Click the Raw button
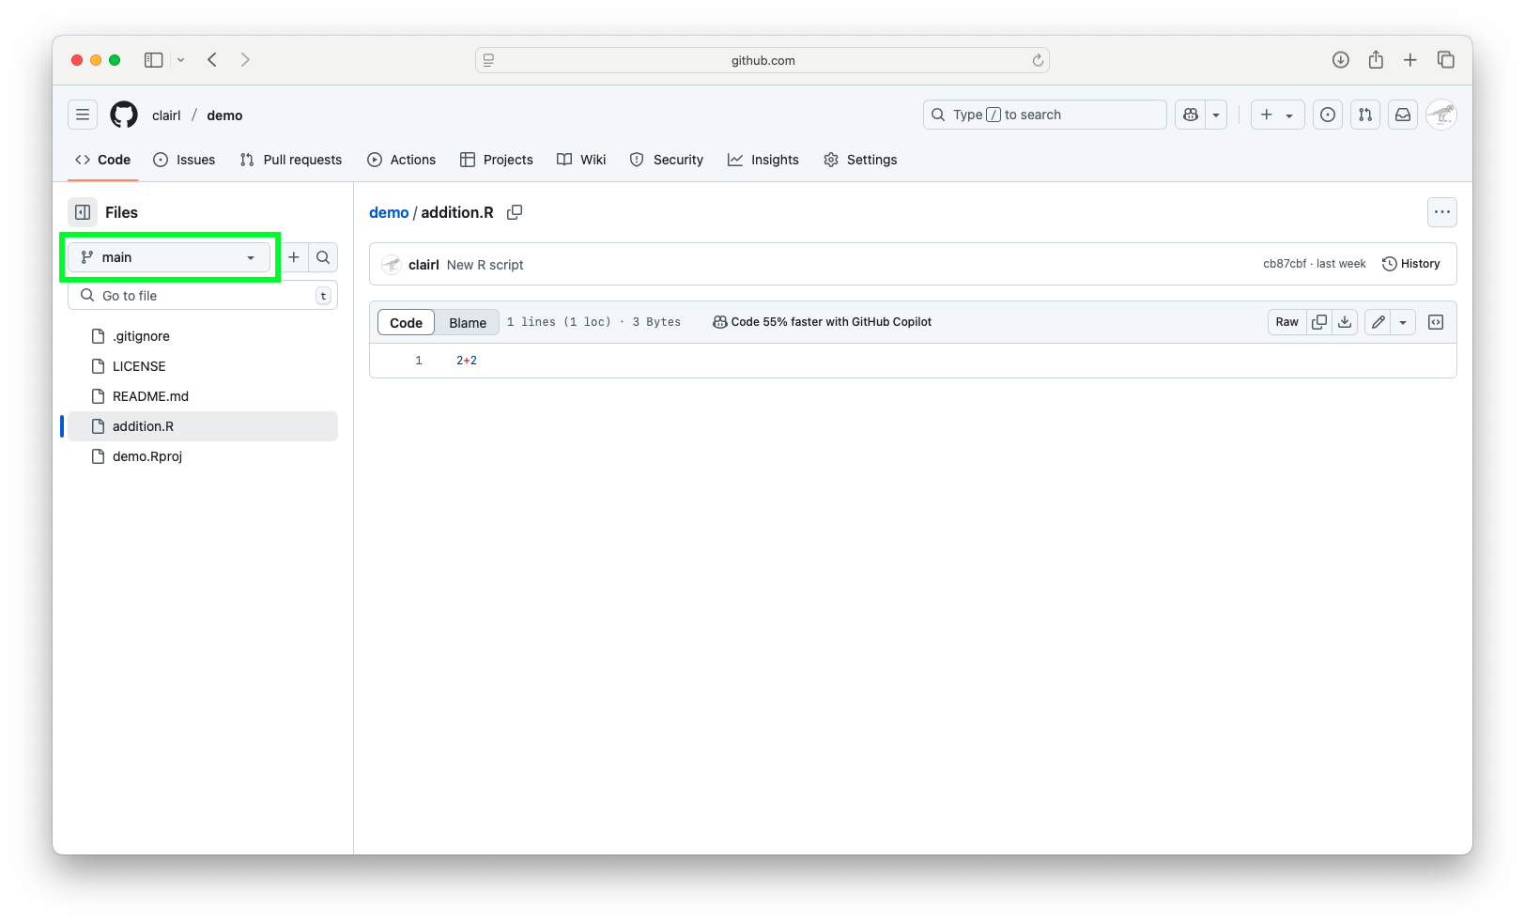1525x924 pixels. click(x=1286, y=322)
